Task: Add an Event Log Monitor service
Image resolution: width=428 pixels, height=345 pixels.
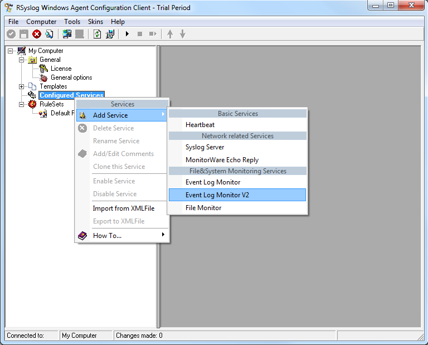Action: (x=237, y=182)
